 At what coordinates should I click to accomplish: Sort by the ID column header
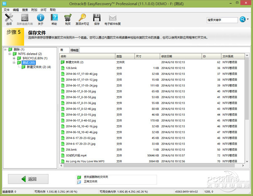click(211, 56)
